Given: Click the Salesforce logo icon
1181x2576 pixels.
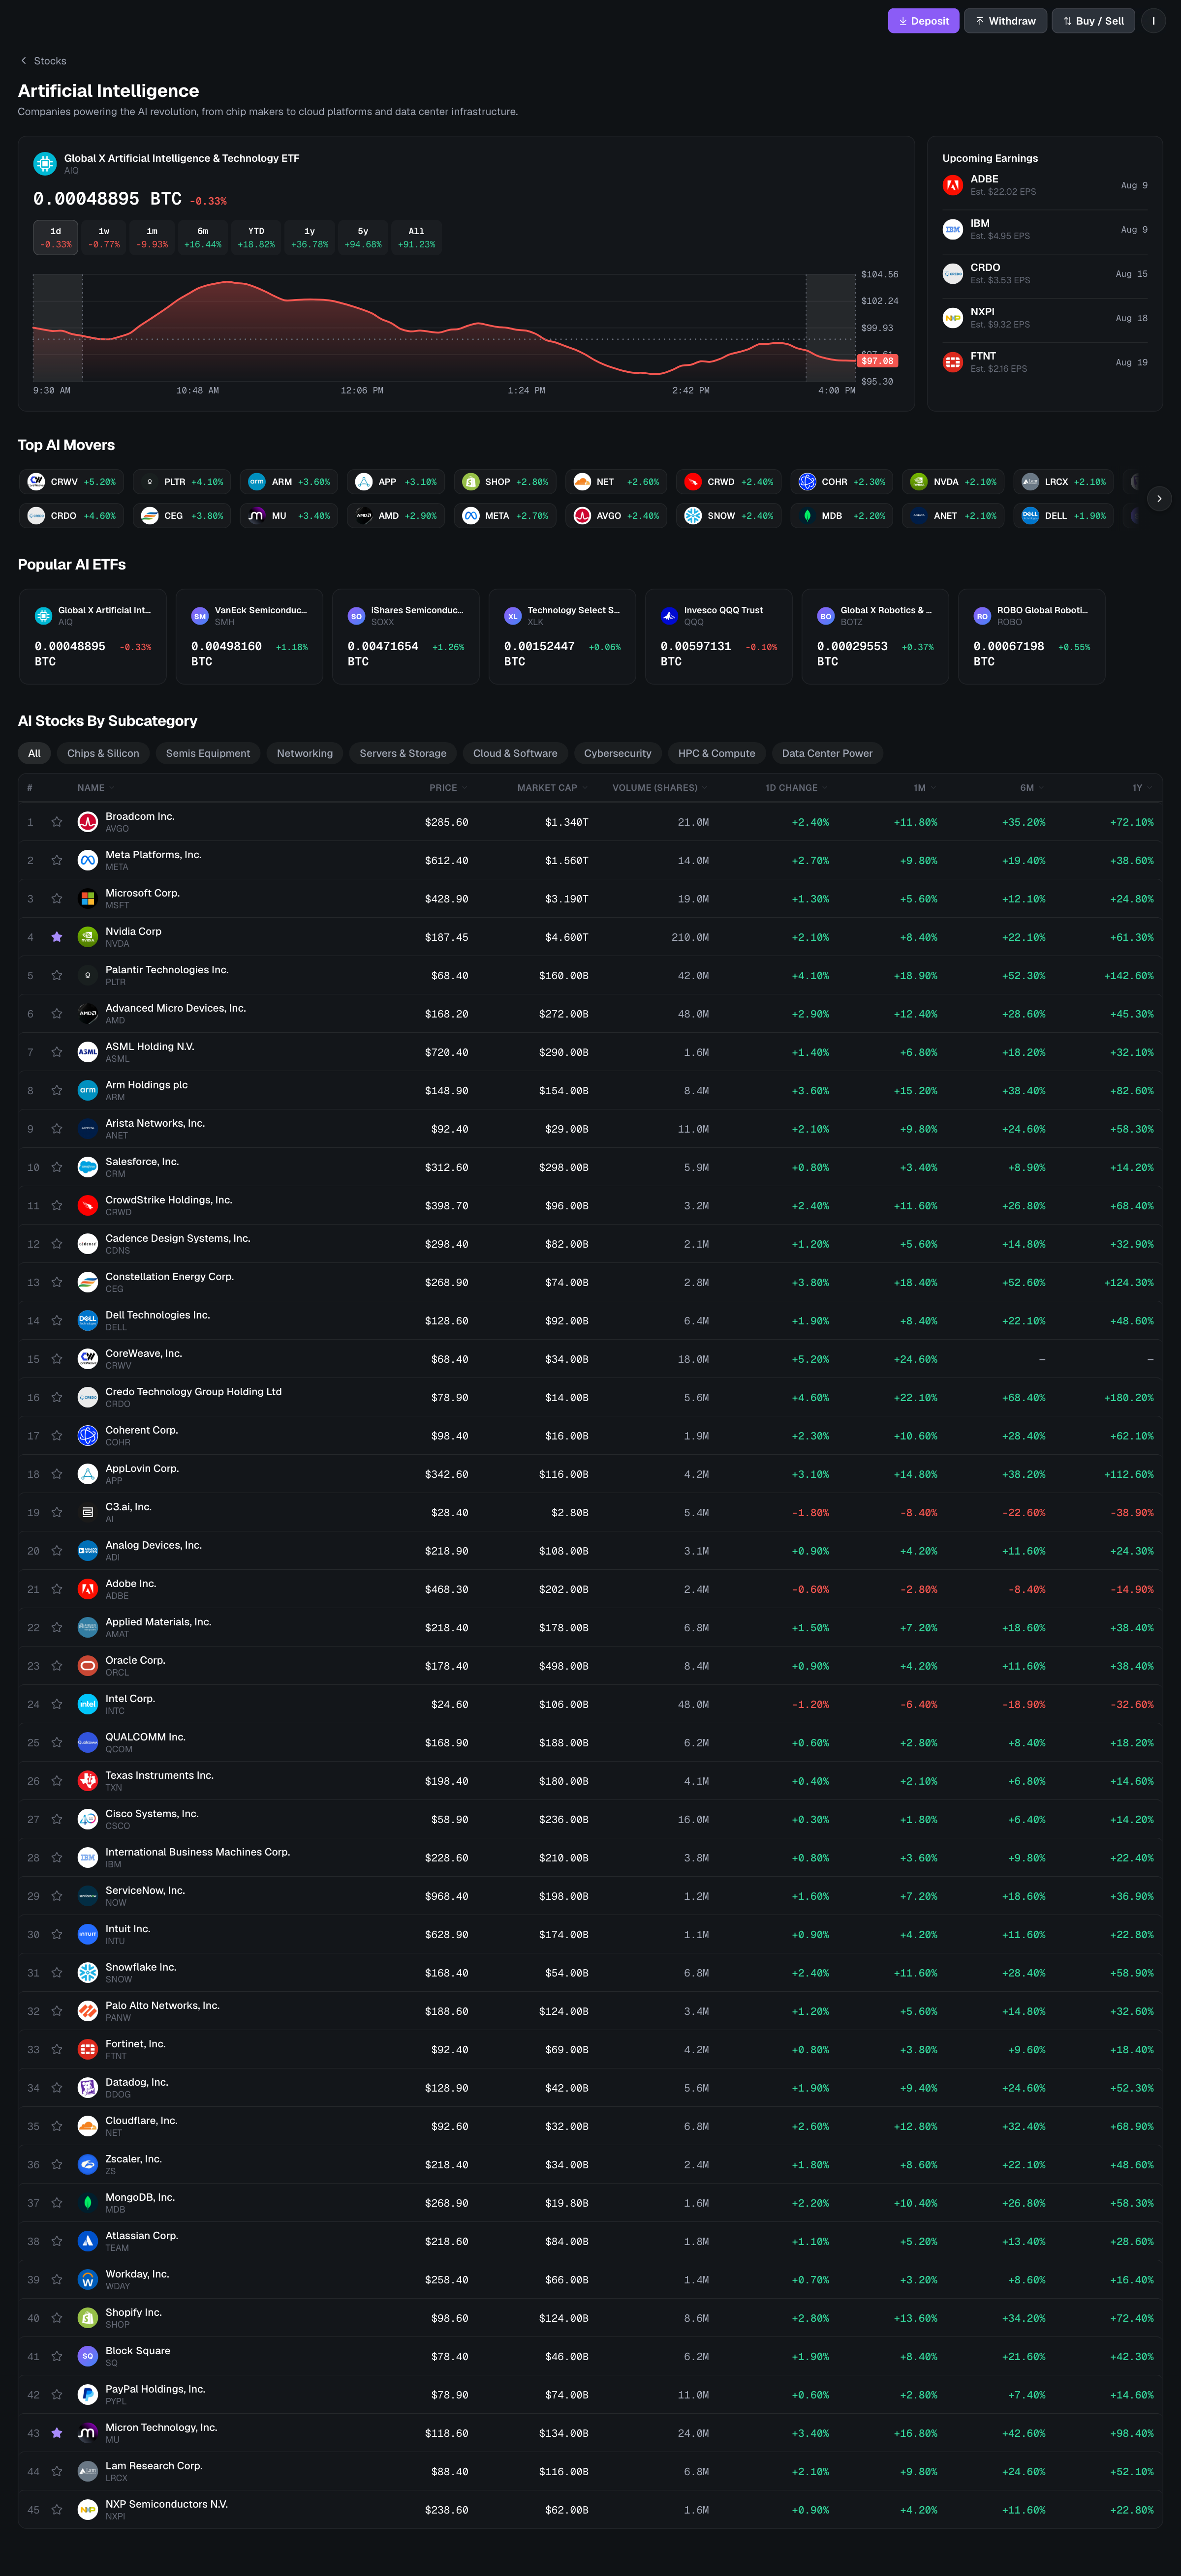Looking at the screenshot, I should 87,1167.
